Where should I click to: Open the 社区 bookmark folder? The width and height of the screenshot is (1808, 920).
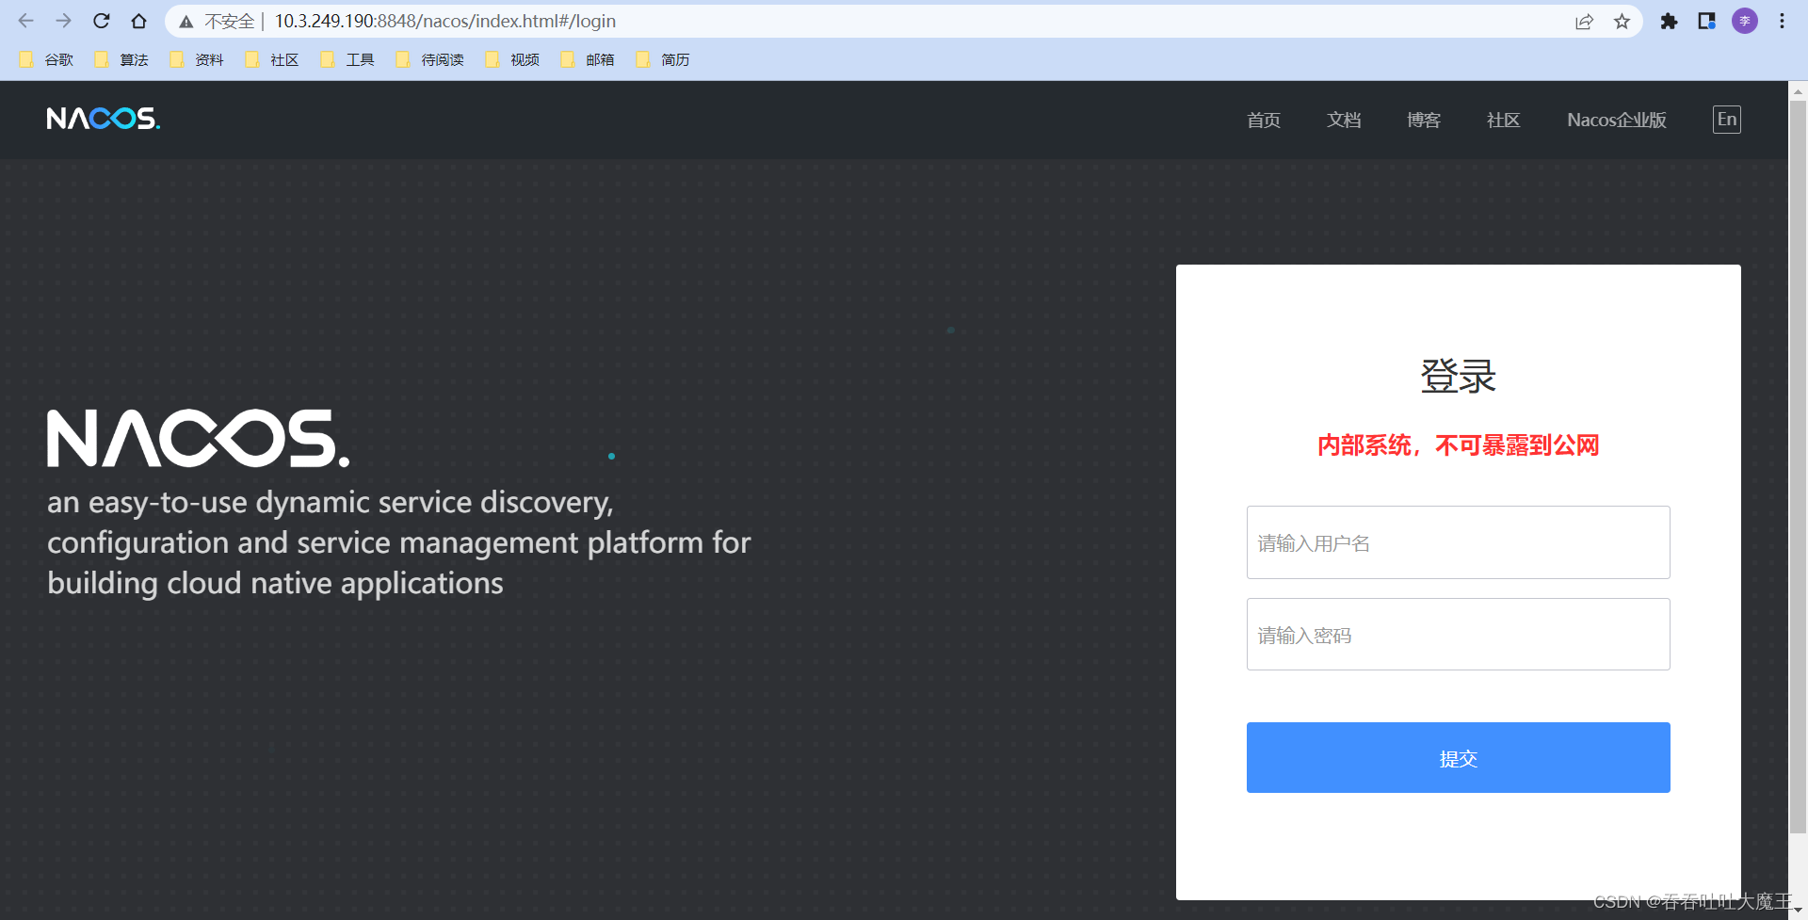(x=272, y=59)
